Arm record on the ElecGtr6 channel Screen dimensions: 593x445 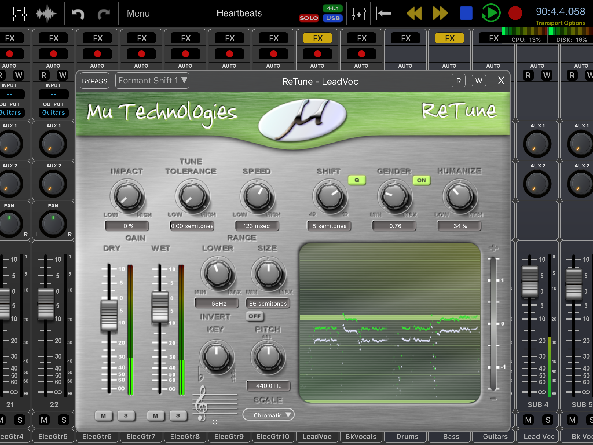point(97,54)
